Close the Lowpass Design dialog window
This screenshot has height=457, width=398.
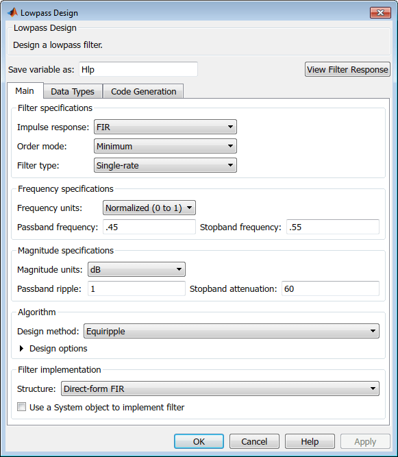coord(380,12)
